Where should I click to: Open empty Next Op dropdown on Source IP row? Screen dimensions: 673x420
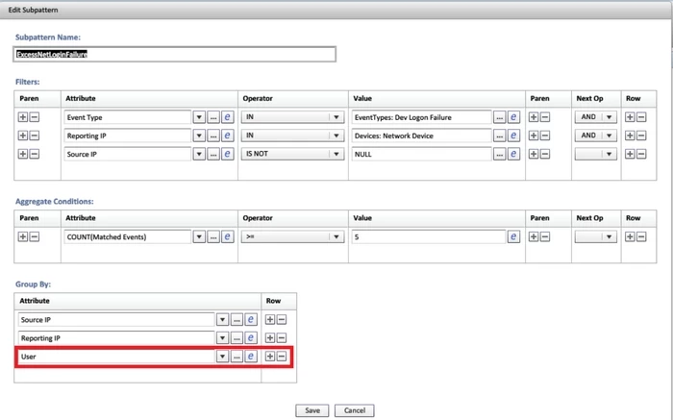[x=596, y=154]
